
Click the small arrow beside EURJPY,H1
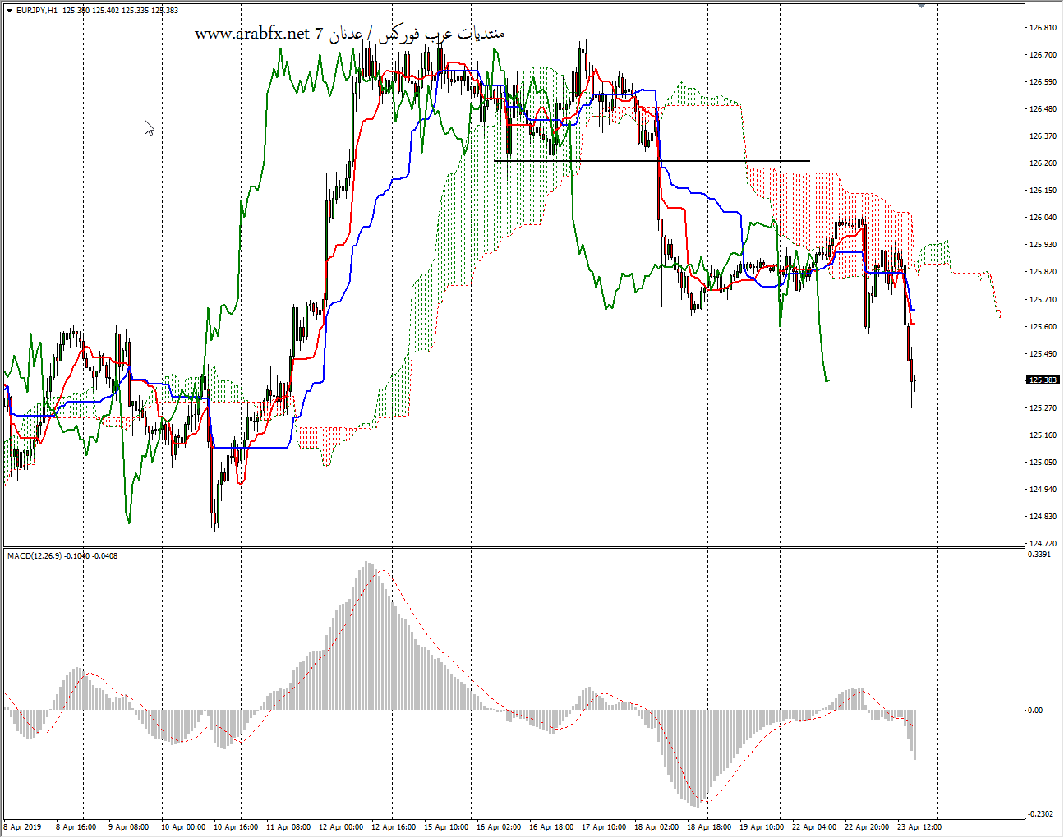pyautogui.click(x=9, y=11)
